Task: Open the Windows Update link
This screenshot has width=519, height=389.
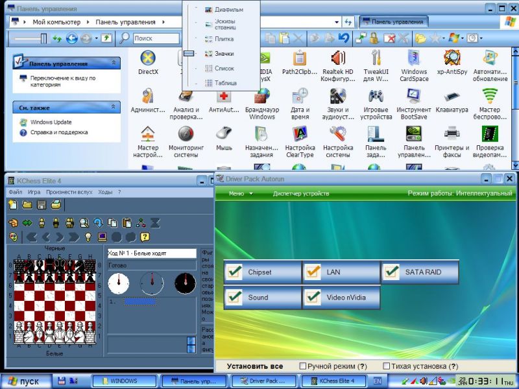Action: point(51,122)
